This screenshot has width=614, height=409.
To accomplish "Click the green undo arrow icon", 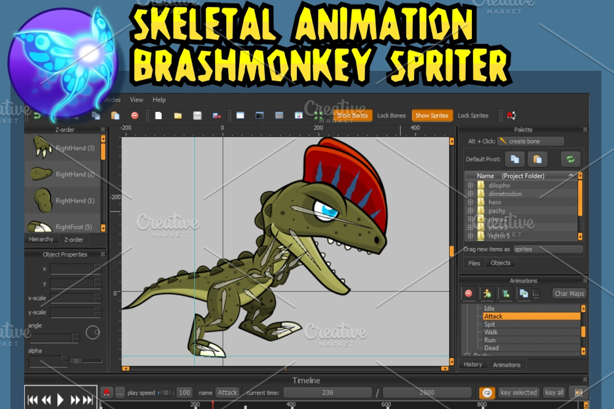I will point(37,116).
